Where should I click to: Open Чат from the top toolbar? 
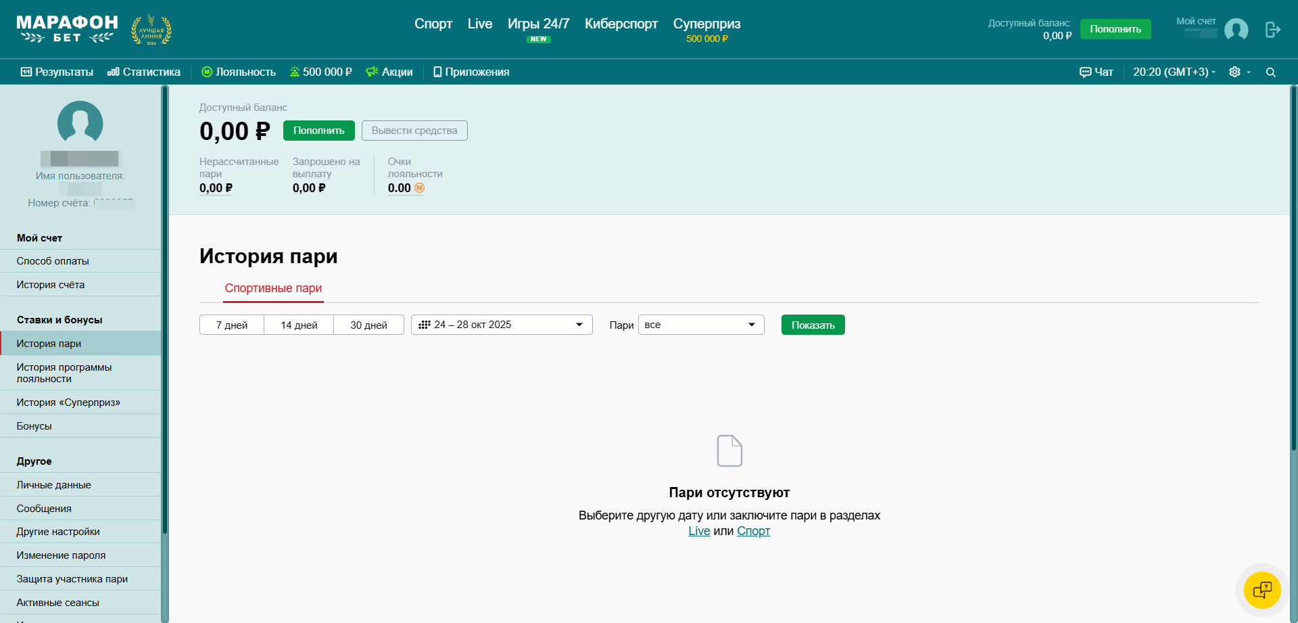pyautogui.click(x=1096, y=72)
